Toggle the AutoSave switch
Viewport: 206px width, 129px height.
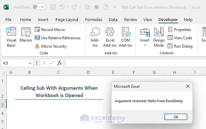(x=39, y=7)
